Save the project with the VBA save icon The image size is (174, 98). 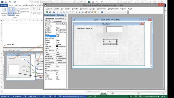(54, 12)
